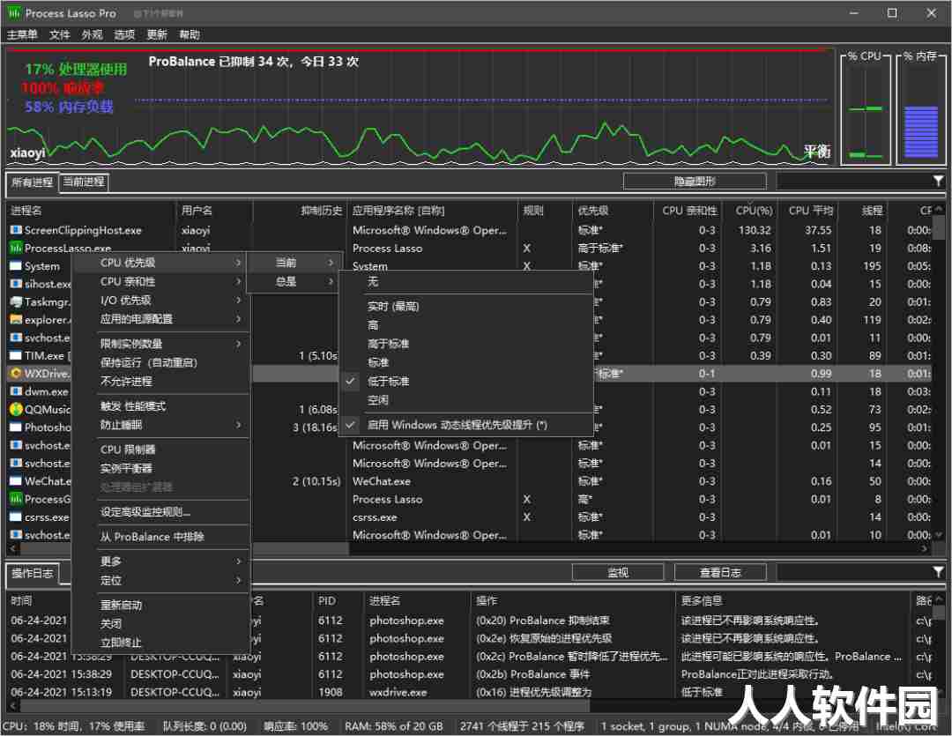
Task: Click the % CPU gauge meter
Action: pos(866,110)
